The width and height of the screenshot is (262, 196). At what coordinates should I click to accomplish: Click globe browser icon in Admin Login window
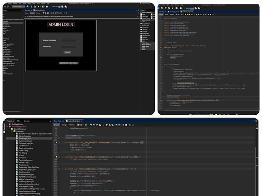coord(28,7)
